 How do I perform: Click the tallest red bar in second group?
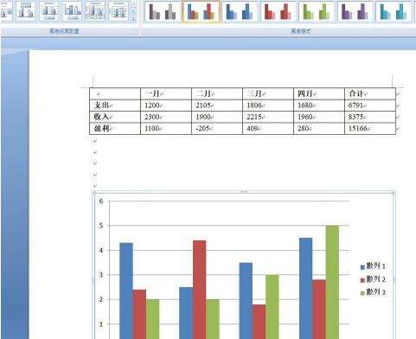(200, 290)
